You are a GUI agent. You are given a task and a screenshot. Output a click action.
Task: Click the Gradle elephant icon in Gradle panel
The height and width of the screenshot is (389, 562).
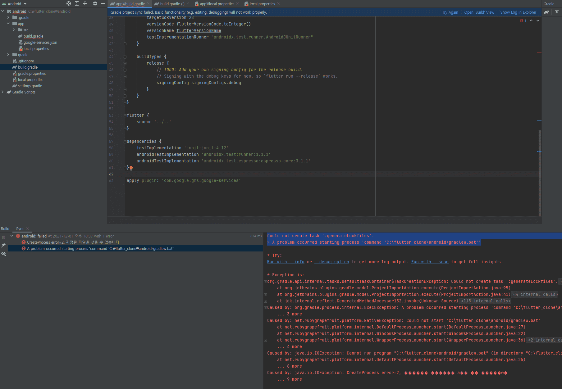(x=546, y=12)
